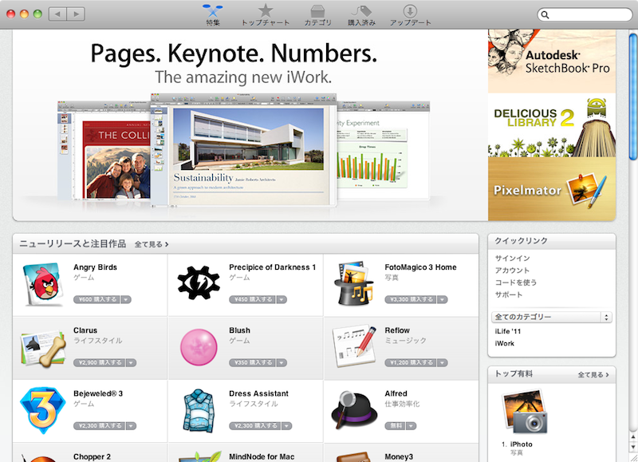This screenshot has height=462, width=638.
Task: Open the MindNode for Mac title
Action: (x=262, y=456)
